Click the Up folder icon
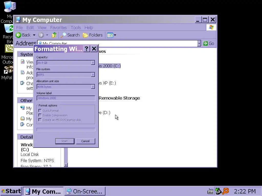Screen dimensions: 262x196 point(54,35)
